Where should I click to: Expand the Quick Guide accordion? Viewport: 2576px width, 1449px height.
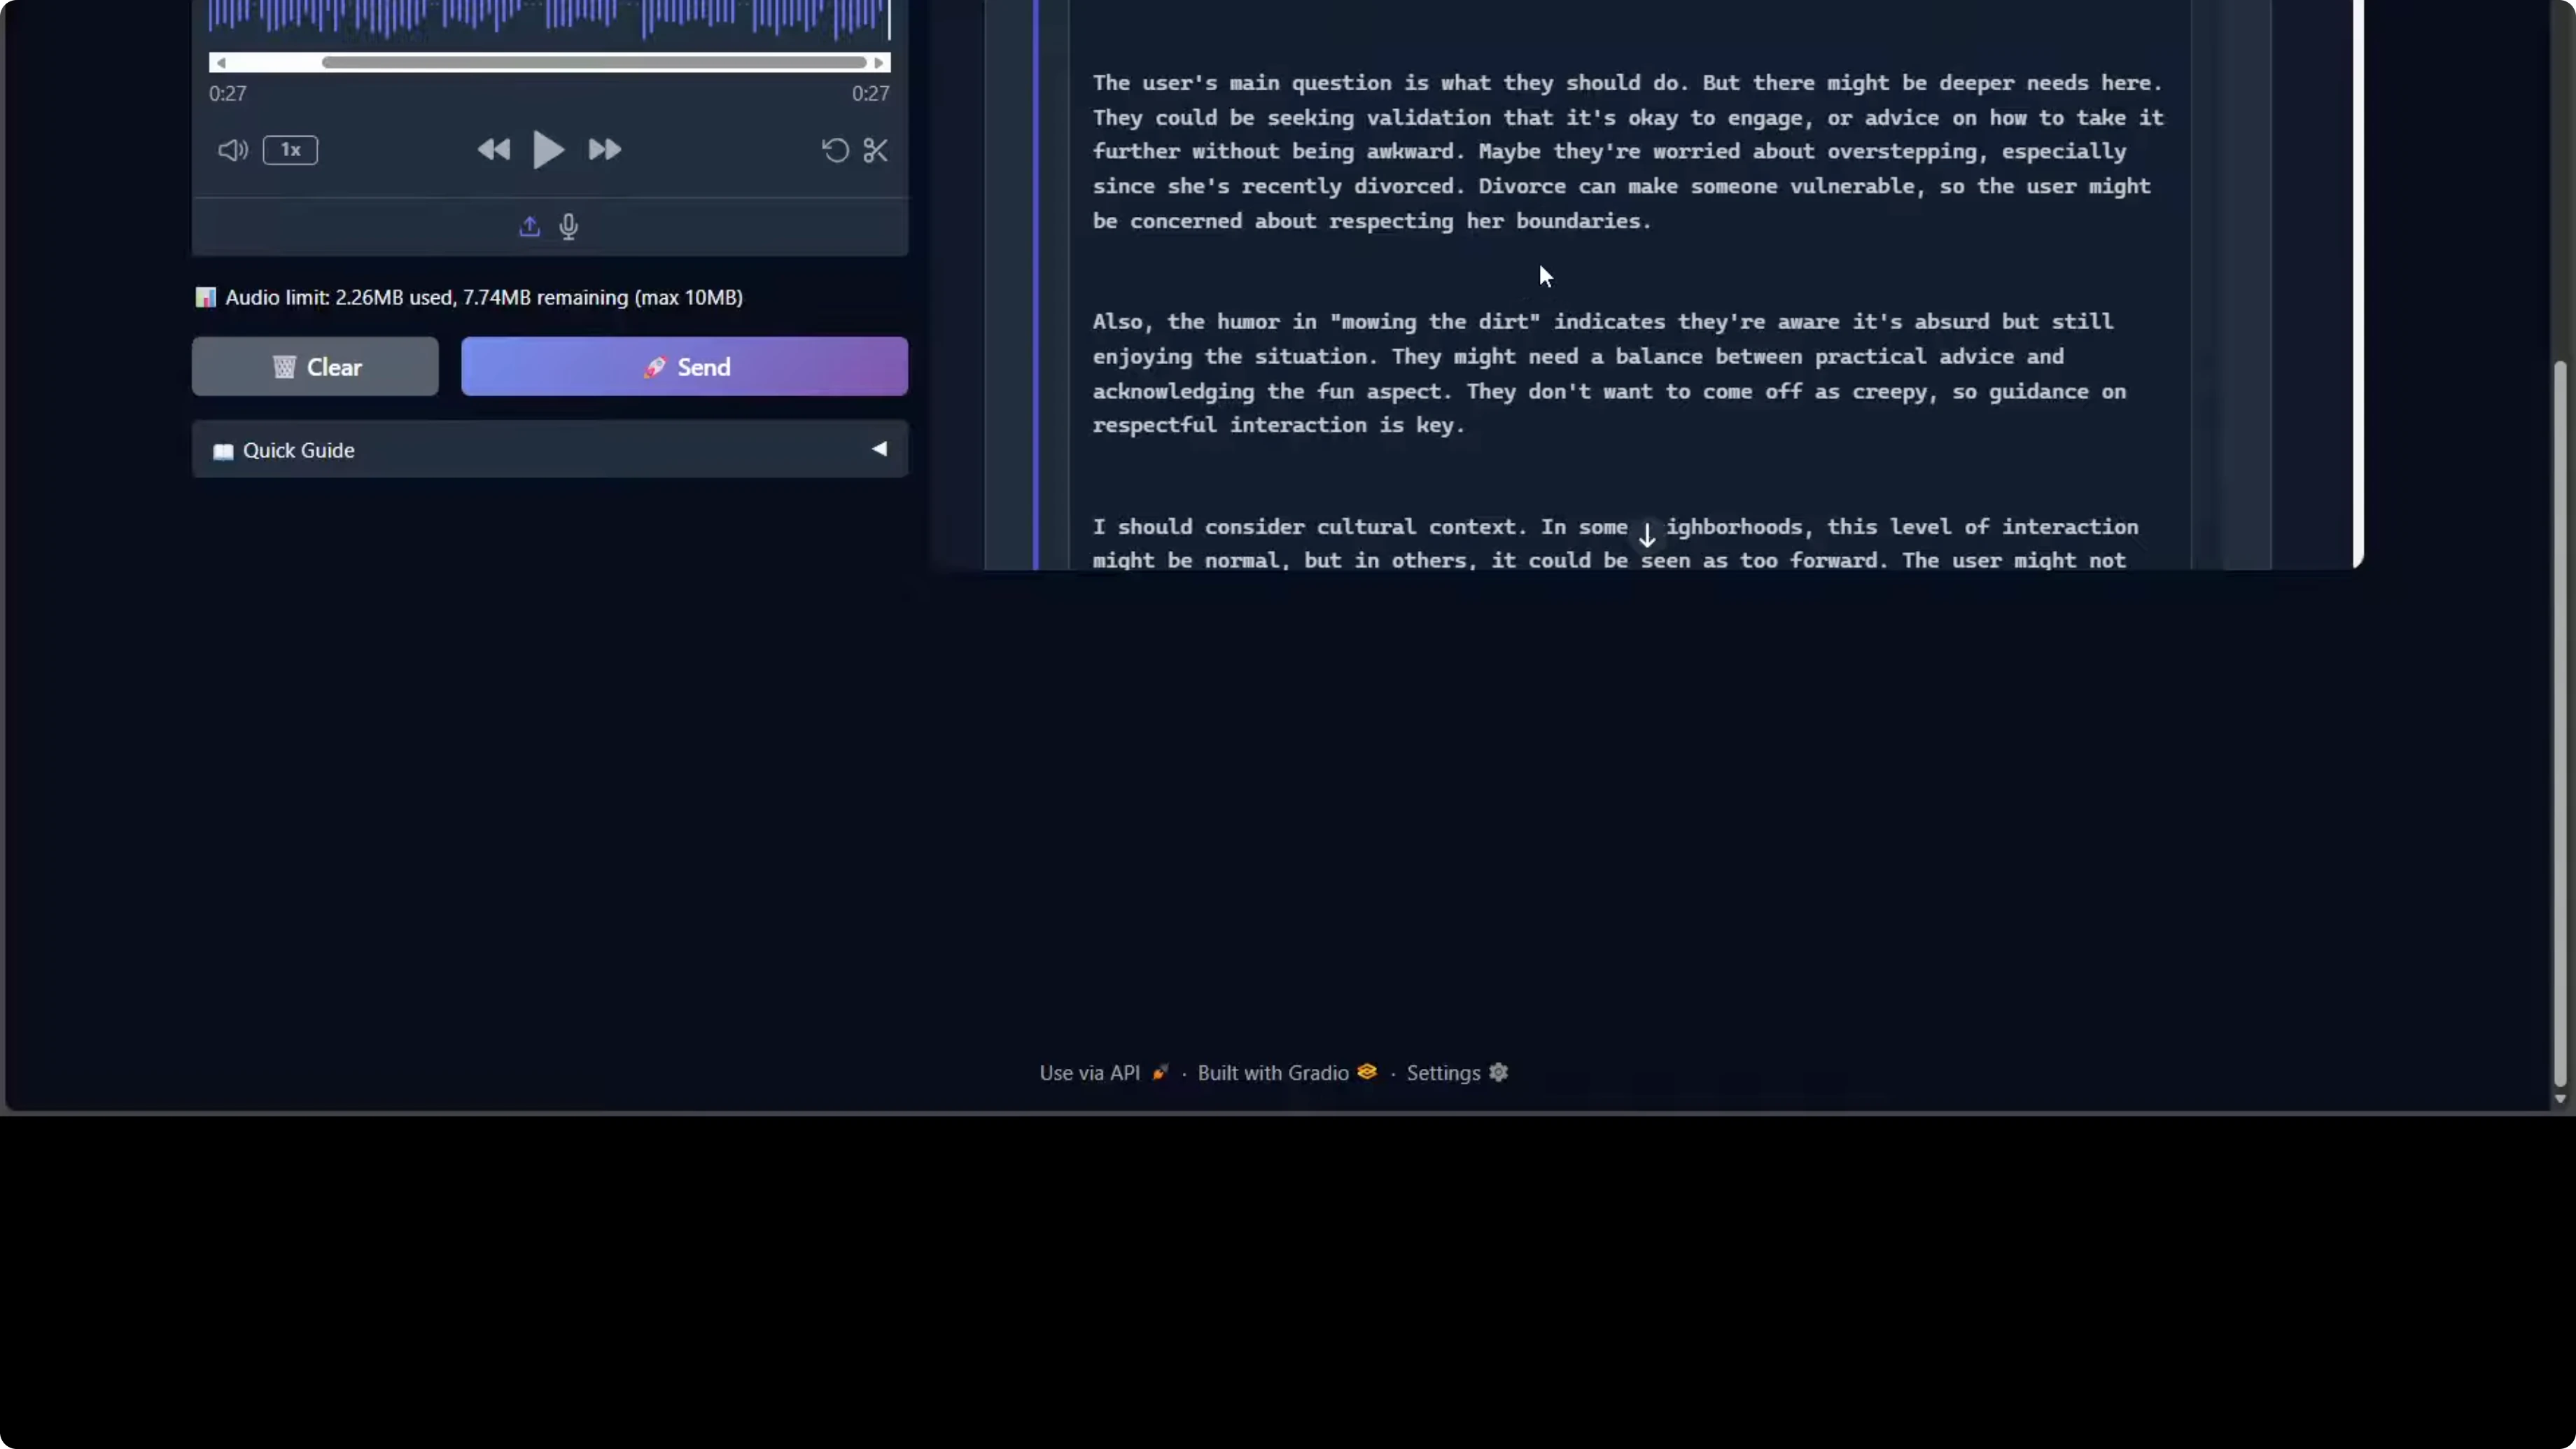point(298,450)
